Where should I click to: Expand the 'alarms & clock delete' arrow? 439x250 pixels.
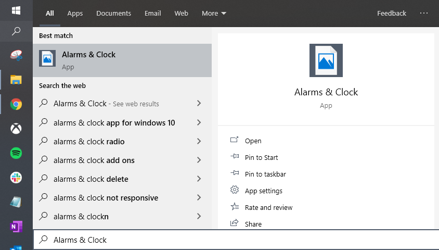199,179
